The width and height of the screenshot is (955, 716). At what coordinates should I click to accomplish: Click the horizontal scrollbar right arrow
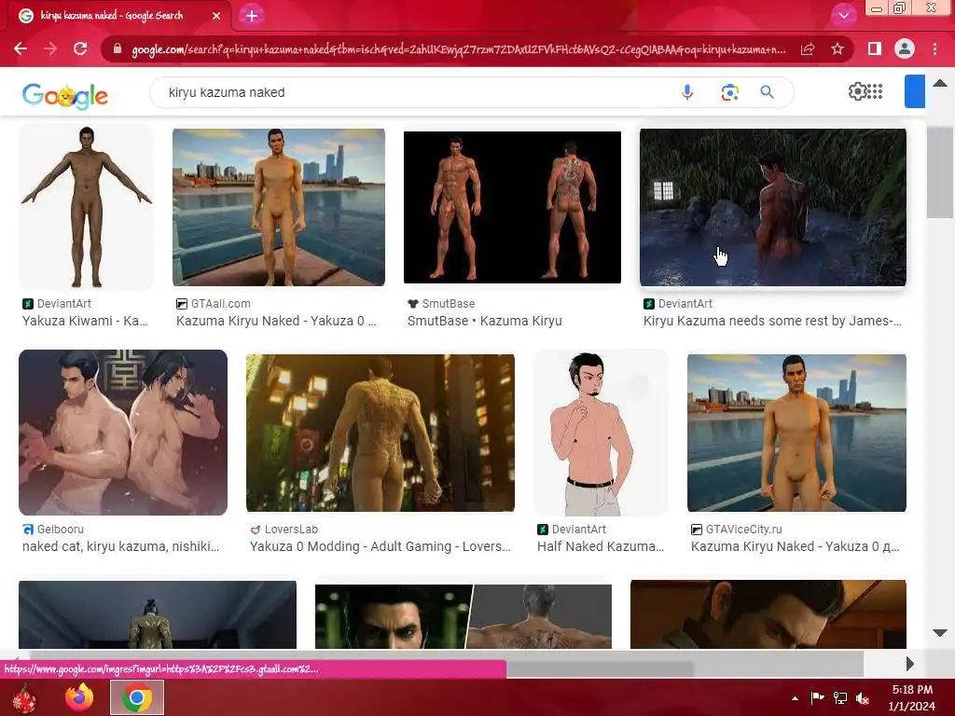click(x=910, y=664)
